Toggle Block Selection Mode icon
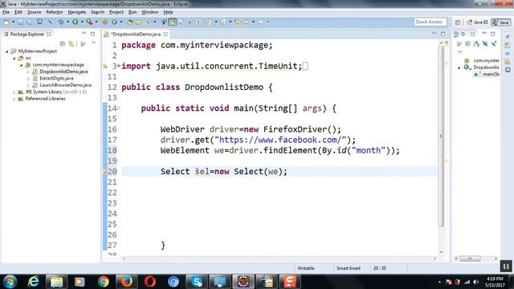Screen dimensions: 514x289 (x=190, y=22)
